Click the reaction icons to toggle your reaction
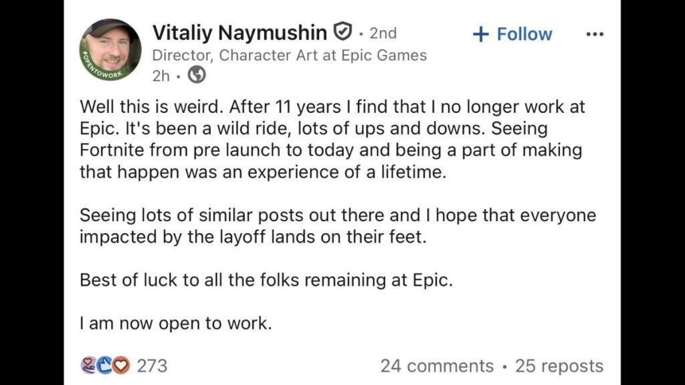This screenshot has width=685, height=385. click(x=104, y=366)
